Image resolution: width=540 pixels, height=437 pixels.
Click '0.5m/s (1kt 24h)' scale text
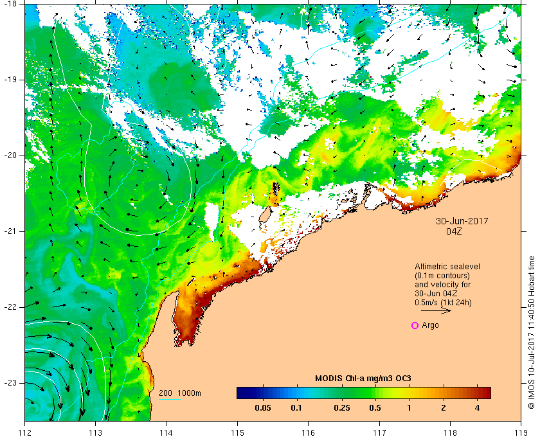[443, 303]
